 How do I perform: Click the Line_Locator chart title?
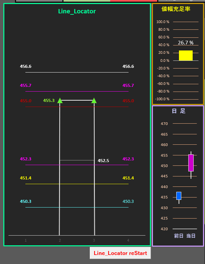tap(77, 11)
